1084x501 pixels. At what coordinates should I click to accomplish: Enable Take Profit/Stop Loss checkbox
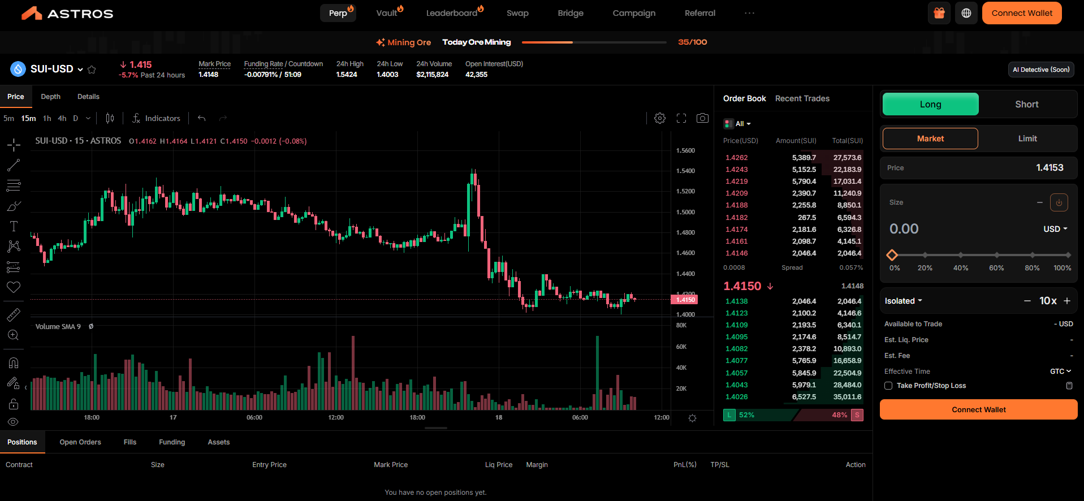pos(888,386)
